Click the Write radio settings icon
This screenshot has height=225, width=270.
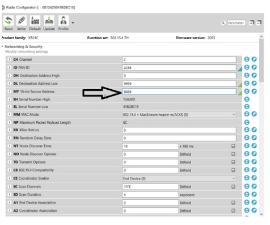(22, 20)
